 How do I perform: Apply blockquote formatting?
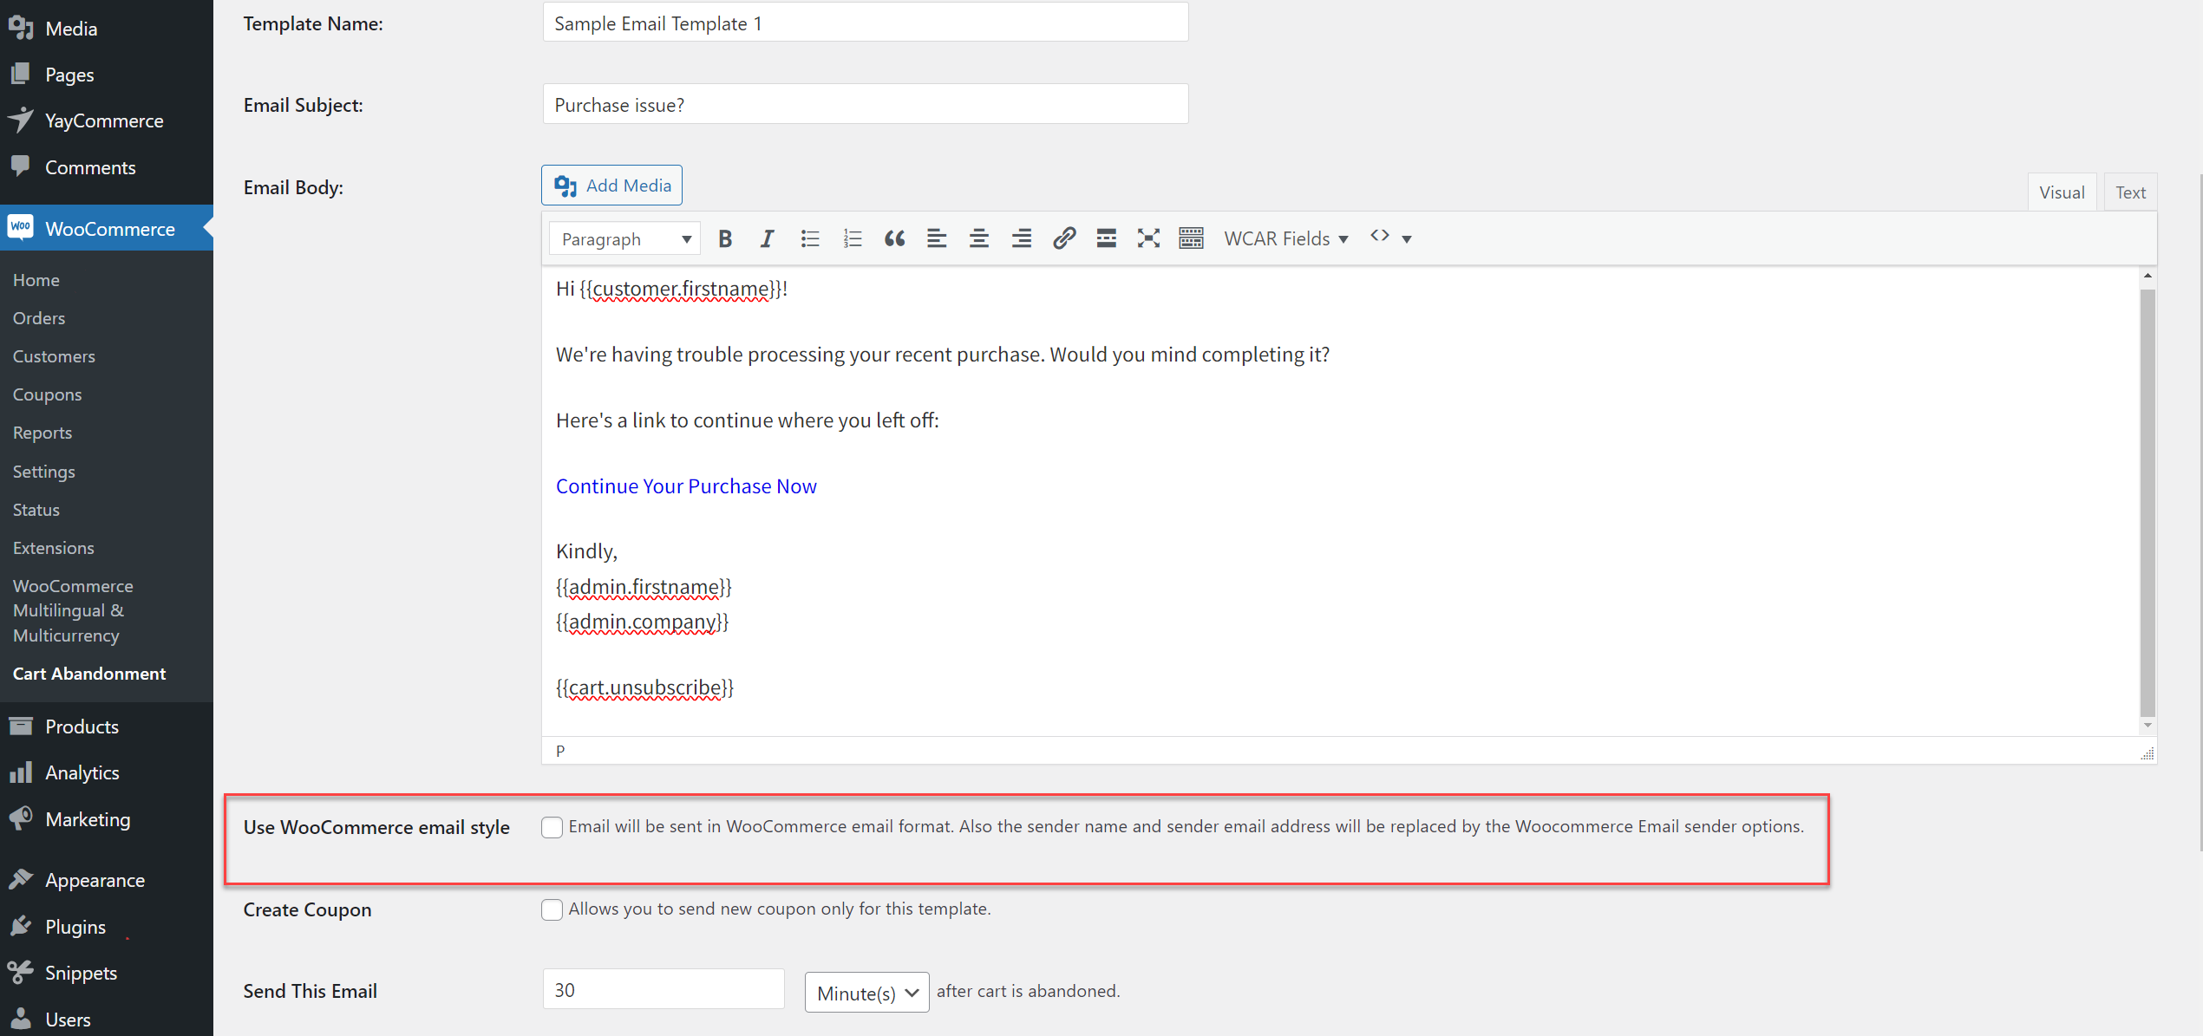(x=894, y=238)
